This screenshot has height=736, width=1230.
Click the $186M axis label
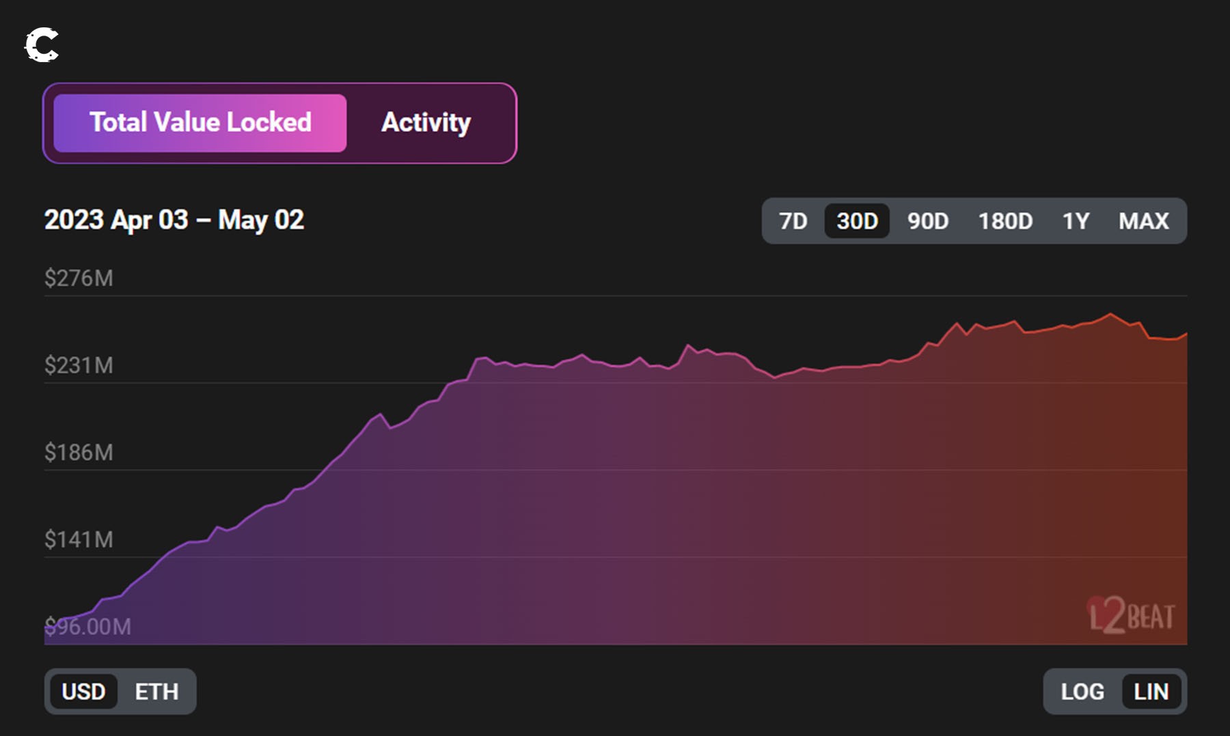tap(79, 452)
